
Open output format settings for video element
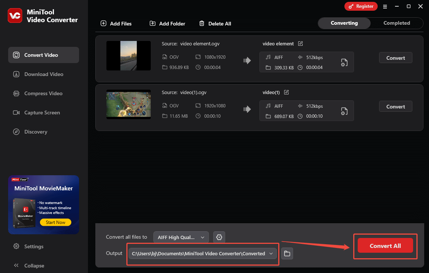coord(344,63)
